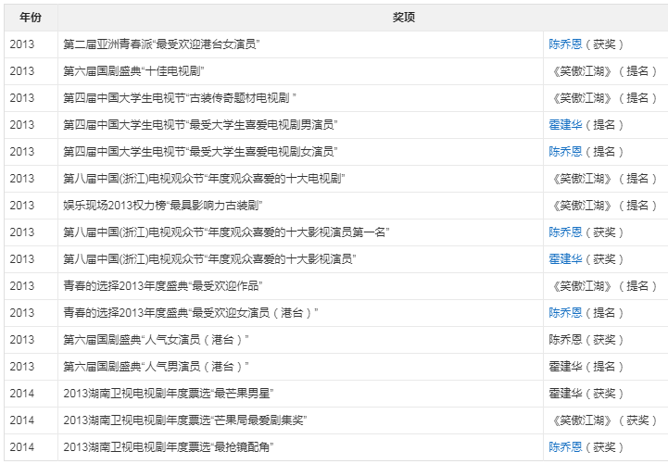Screen dimensions: 668x464
Task: Select text 第六届国剧盛典"十佳电视剧"
Action: click(x=133, y=71)
